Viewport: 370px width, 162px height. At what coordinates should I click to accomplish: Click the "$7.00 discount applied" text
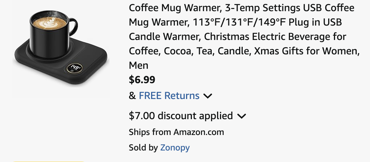coord(181,116)
